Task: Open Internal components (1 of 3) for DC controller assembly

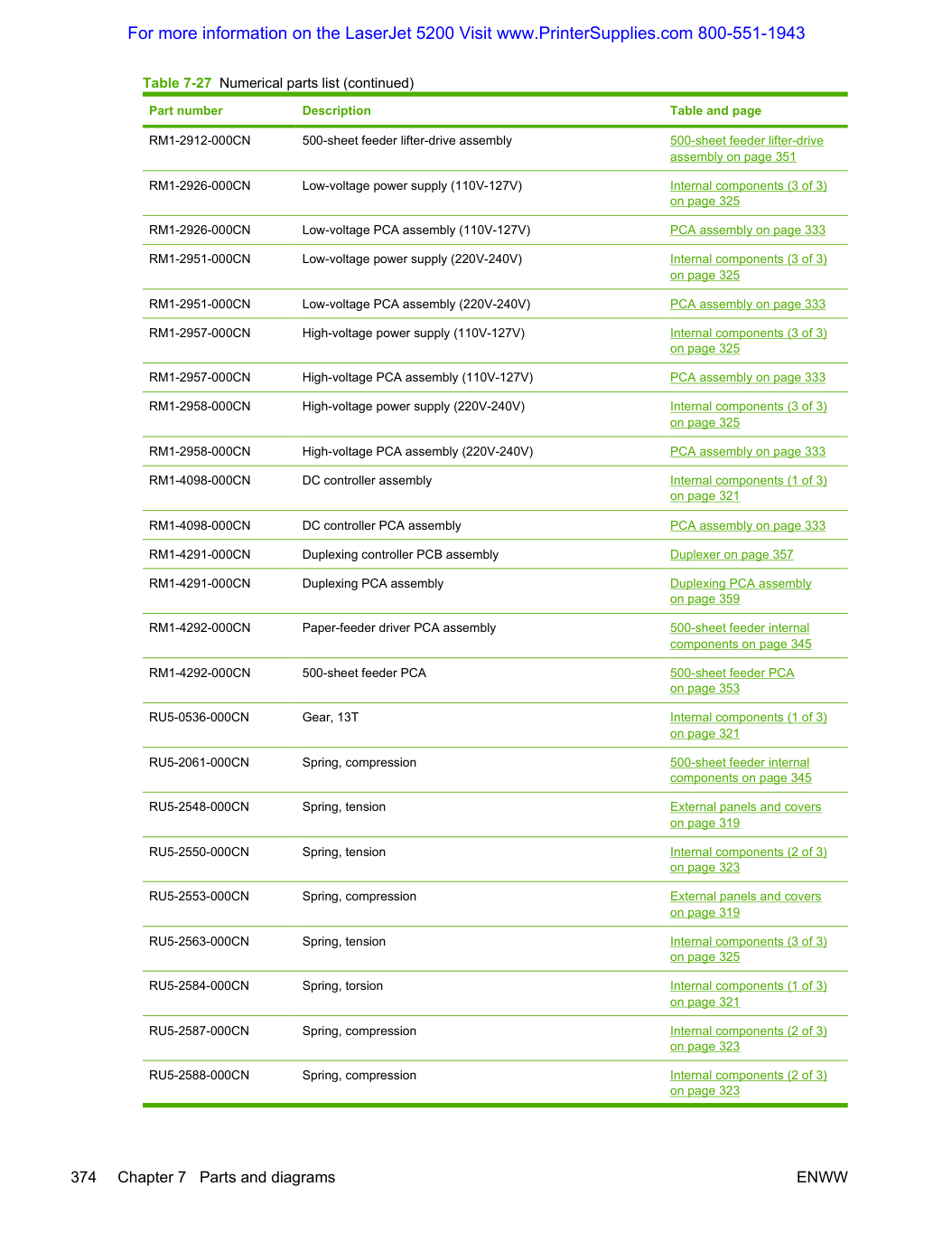Action: (748, 488)
